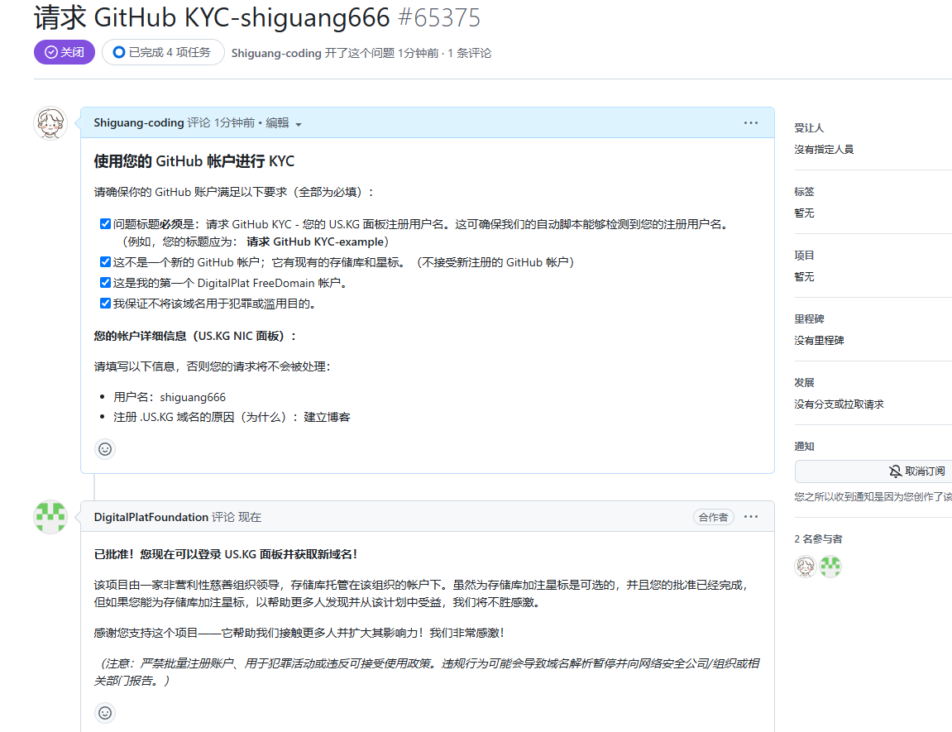Open the 发展 development section
The image size is (952, 732).
click(804, 383)
